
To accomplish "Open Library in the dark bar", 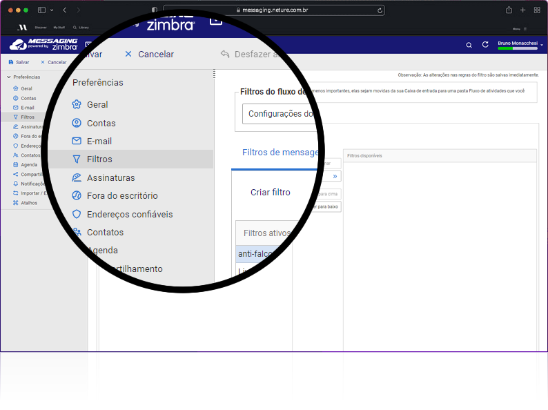I will [x=81, y=27].
